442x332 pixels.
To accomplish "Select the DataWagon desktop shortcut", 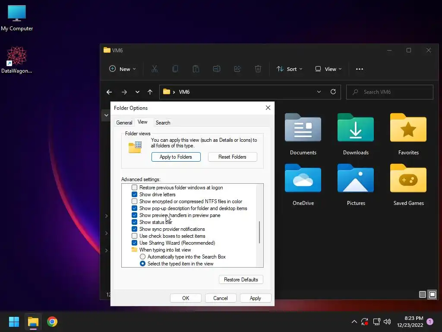I will [x=17, y=60].
